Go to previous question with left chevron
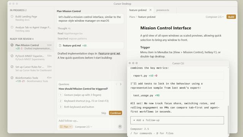 click(x=117, y=84)
